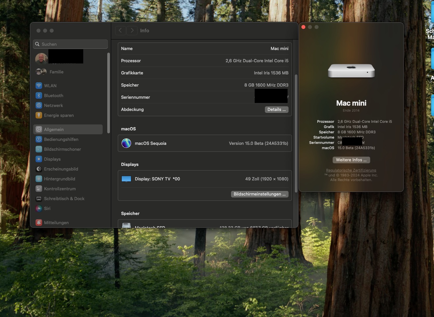The height and width of the screenshot is (317, 434).
Task: Select Mitteilungen label in sidebar
Action: [57, 223]
